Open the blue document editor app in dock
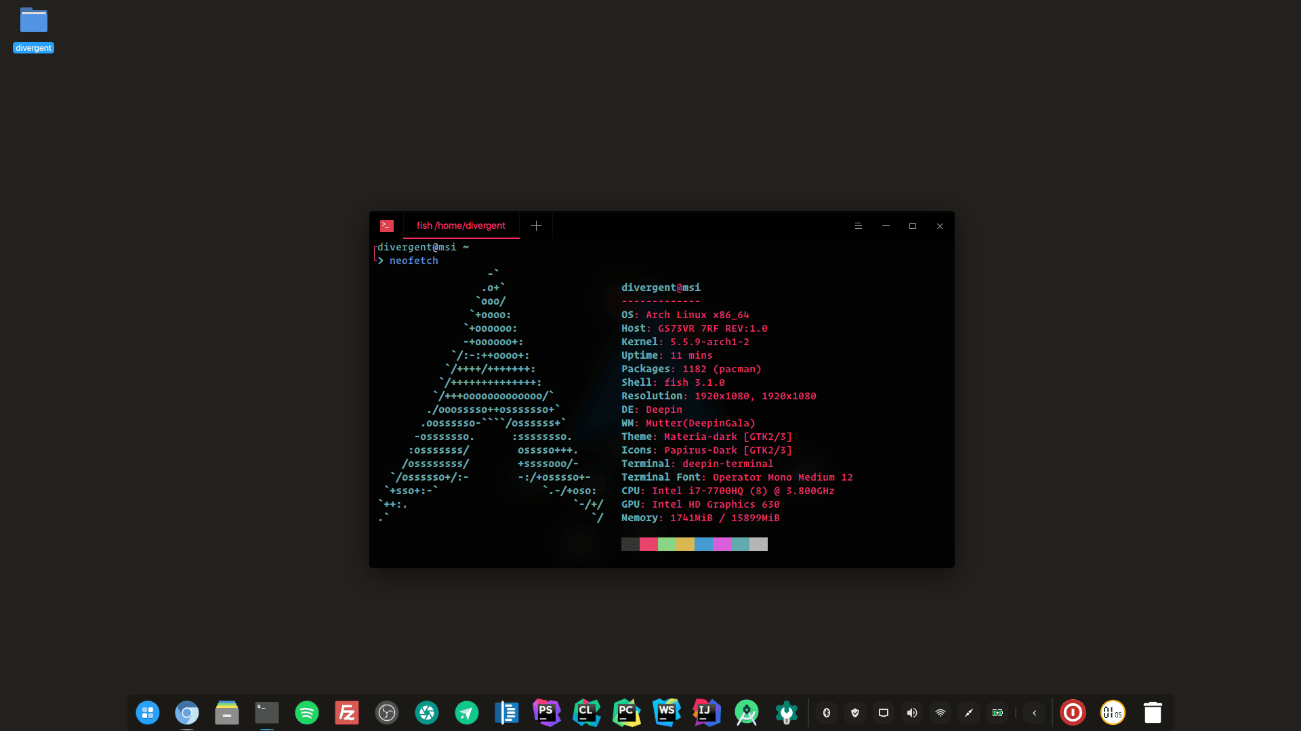The image size is (1301, 731). click(x=507, y=713)
